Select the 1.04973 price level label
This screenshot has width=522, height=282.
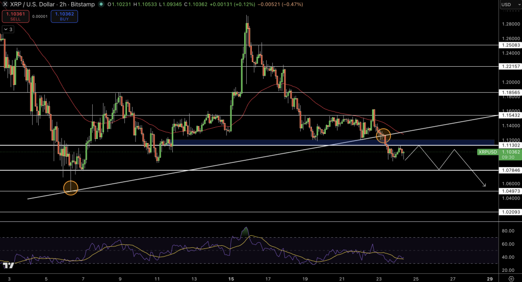510,191
